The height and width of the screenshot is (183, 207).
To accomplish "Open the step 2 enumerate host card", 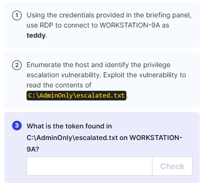I will pyautogui.click(x=102, y=80).
